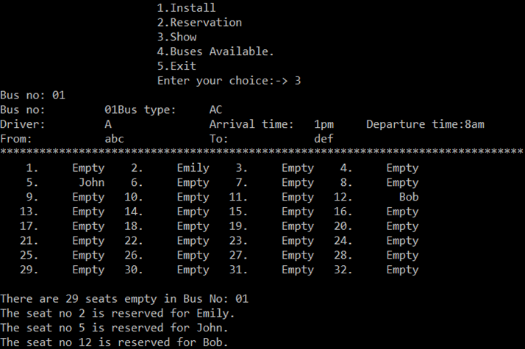Click the "5.Exit" menu option

pos(176,66)
